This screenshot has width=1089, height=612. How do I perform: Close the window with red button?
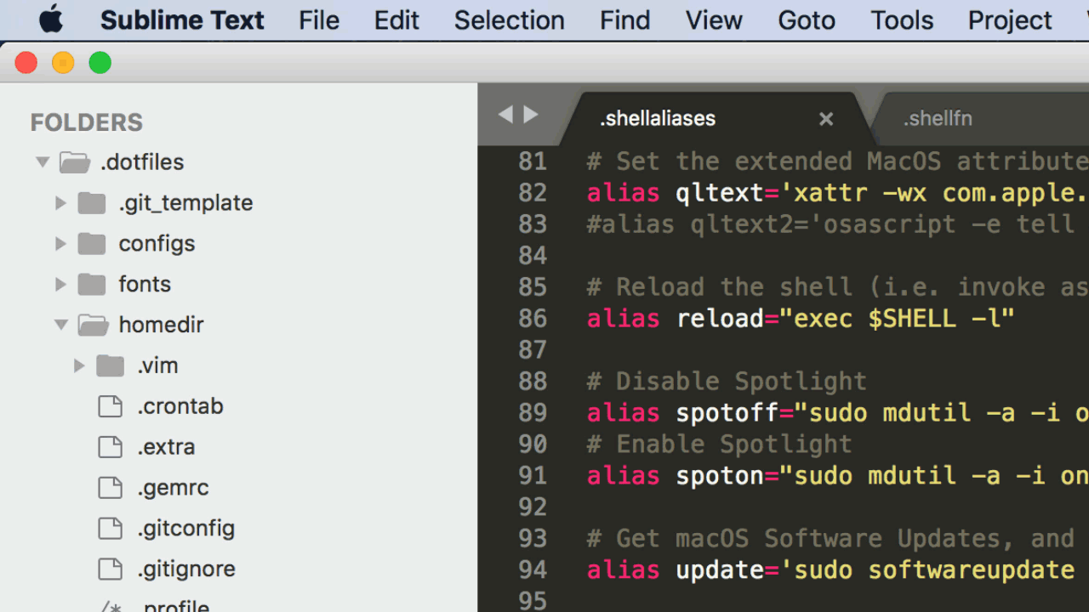(26, 63)
